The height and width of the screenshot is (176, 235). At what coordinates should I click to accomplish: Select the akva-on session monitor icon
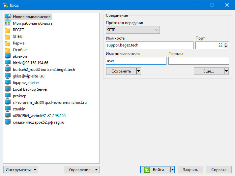coord(8,56)
